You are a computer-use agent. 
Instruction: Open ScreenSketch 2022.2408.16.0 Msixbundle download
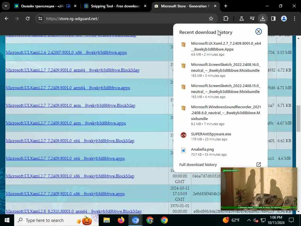220,70
